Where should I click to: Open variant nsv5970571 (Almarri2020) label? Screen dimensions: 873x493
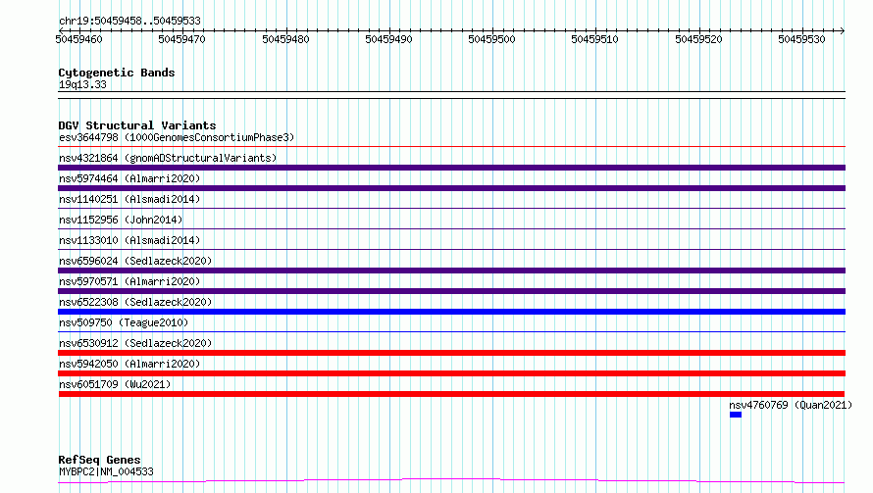click(129, 281)
